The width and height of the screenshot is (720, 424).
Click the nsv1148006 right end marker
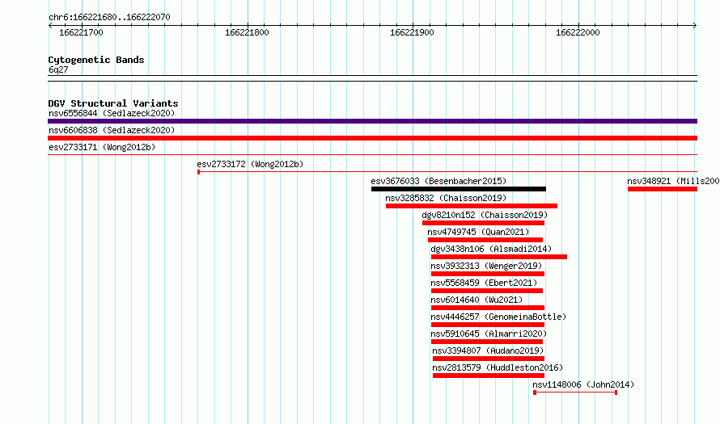[616, 393]
